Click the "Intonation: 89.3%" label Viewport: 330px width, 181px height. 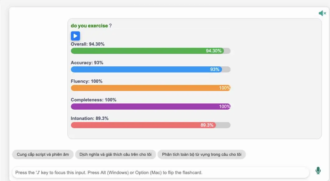click(90, 118)
